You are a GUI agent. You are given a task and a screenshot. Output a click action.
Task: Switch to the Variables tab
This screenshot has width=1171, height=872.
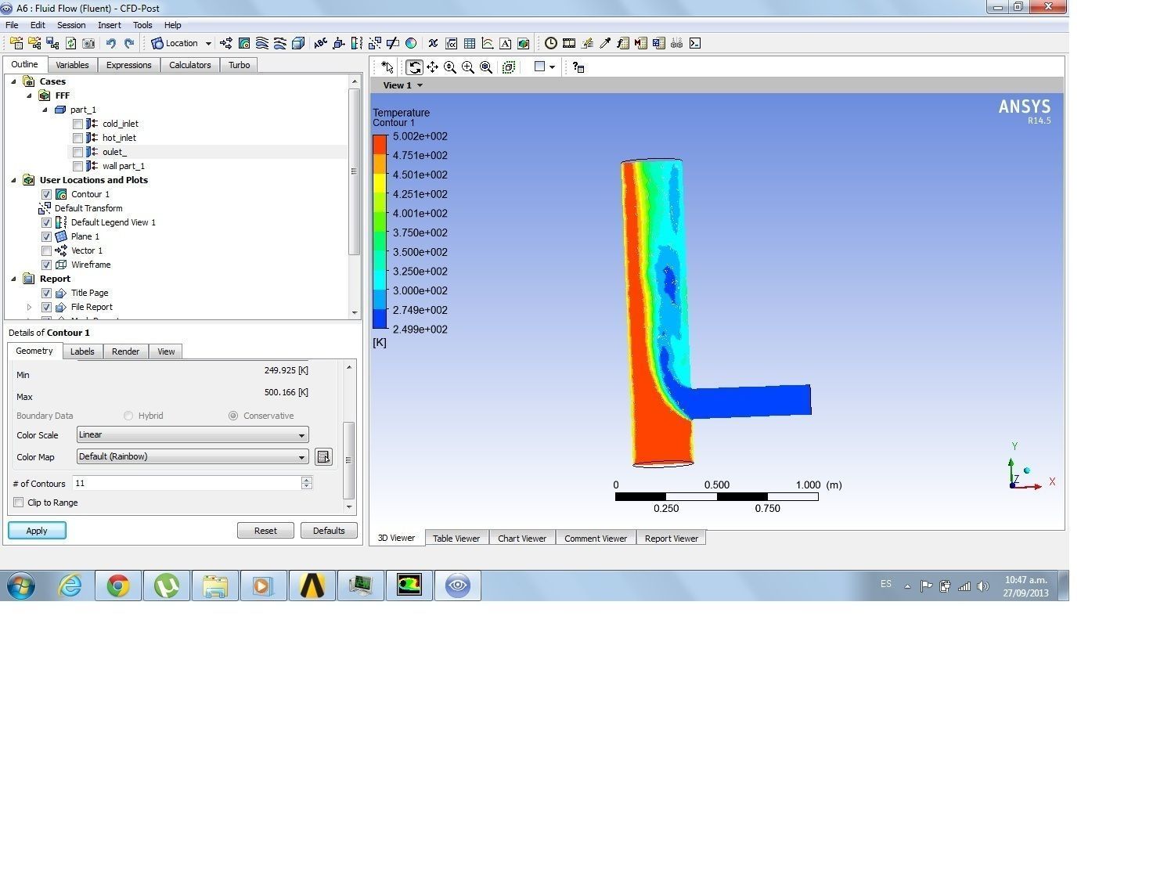72,65
